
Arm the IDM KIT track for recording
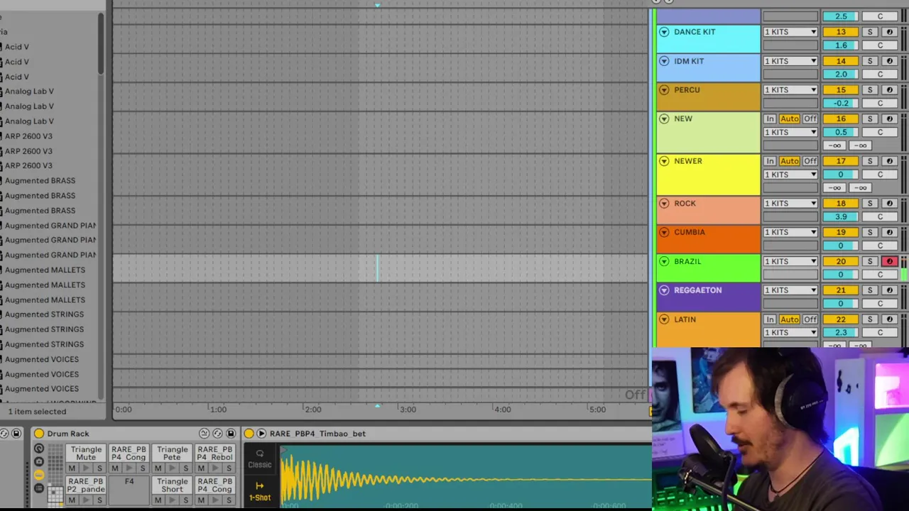[889, 61]
